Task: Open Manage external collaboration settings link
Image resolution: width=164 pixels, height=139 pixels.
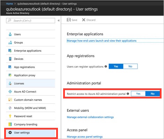Action: (x=90, y=117)
